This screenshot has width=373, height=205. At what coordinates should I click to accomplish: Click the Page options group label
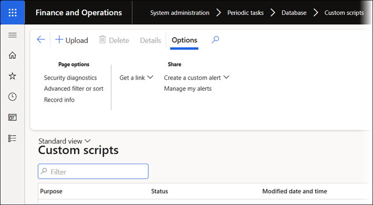point(74,64)
